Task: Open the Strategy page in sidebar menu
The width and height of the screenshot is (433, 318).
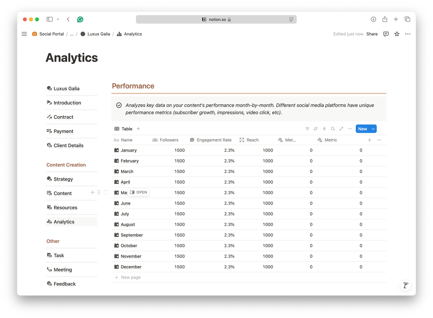Action: (x=63, y=179)
